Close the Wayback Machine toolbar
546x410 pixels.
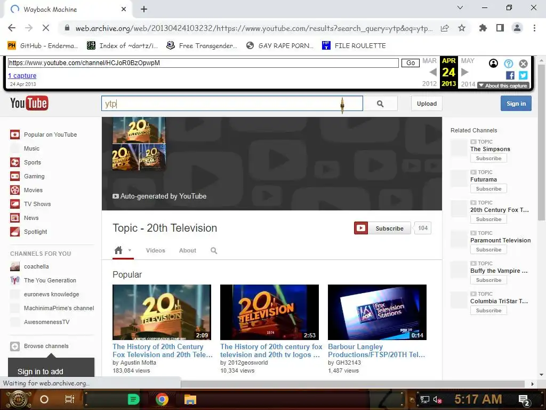524,64
